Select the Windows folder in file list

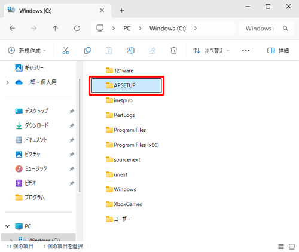(x=121, y=189)
